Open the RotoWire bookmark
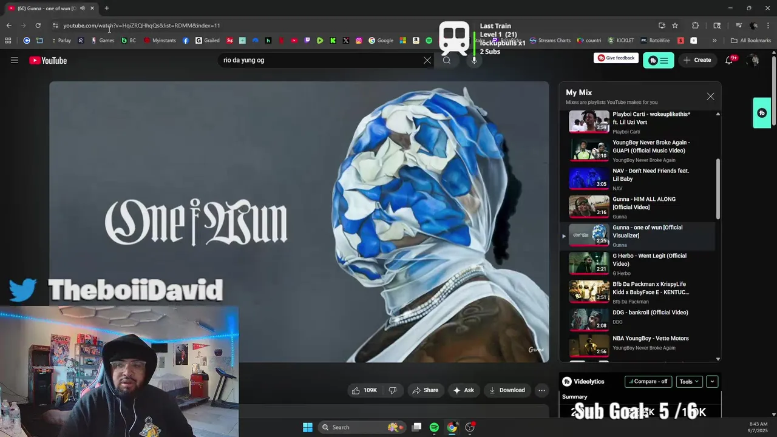Screen dimensions: 777x437 pos(655,41)
